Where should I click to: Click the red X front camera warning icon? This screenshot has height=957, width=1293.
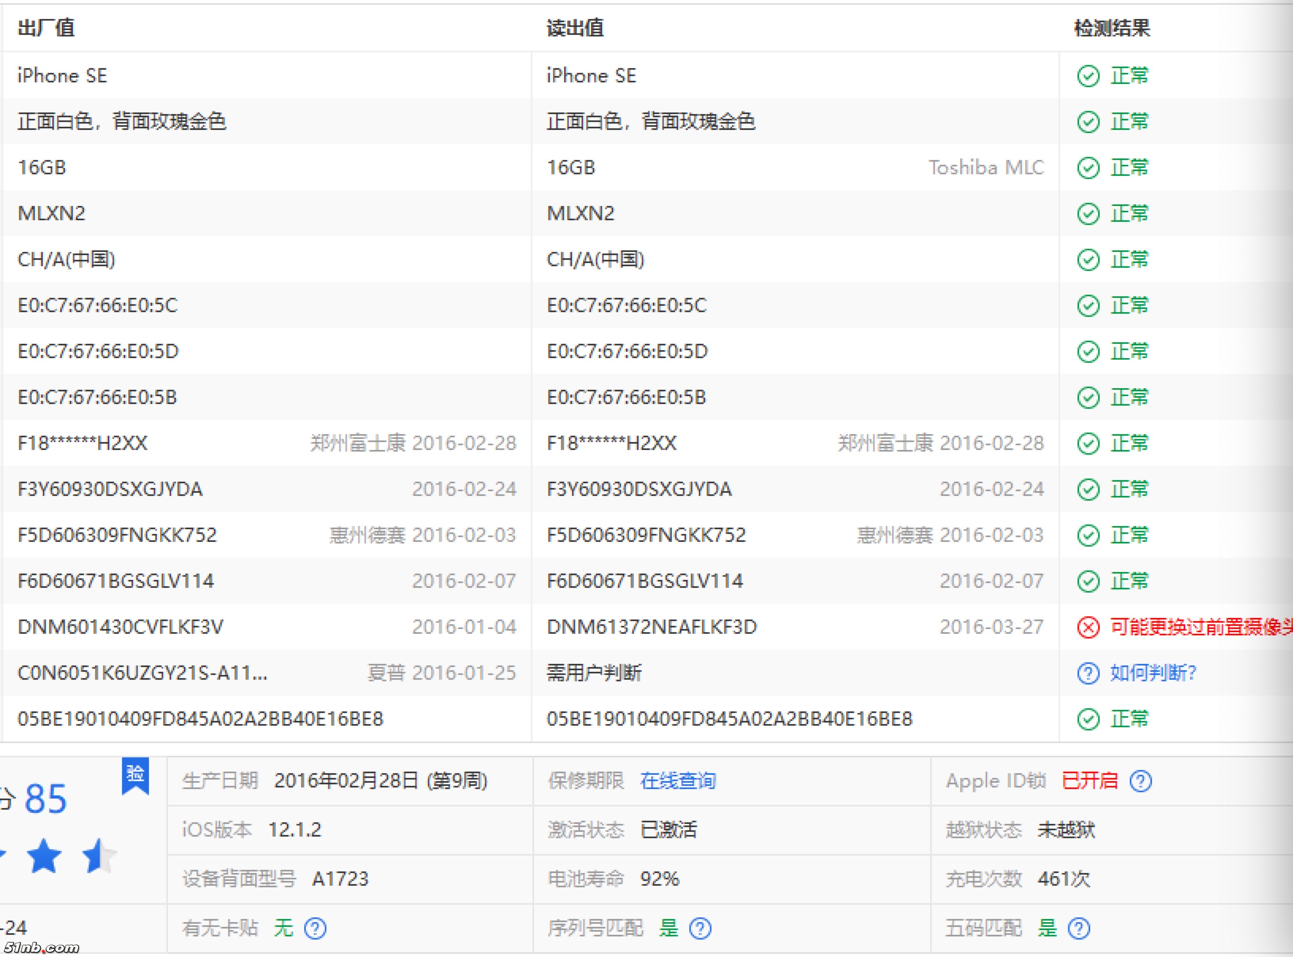click(1088, 627)
